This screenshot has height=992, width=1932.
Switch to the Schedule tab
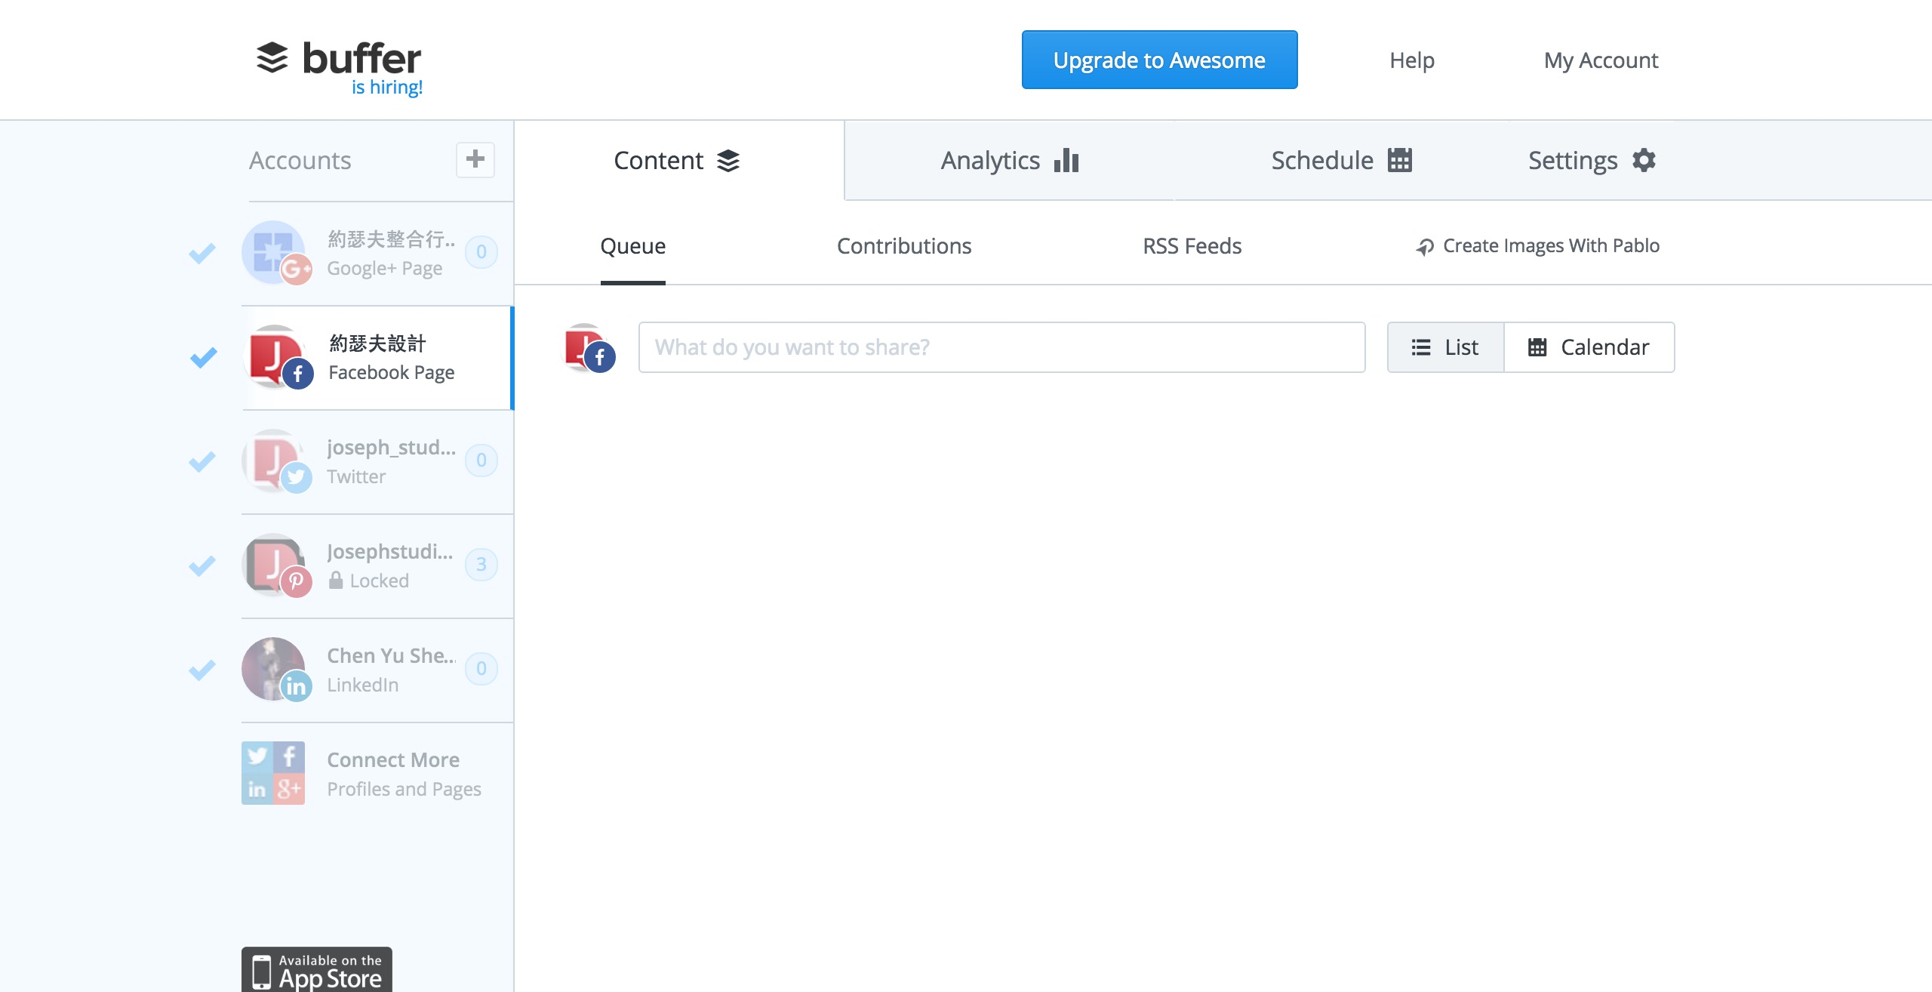pos(1340,161)
